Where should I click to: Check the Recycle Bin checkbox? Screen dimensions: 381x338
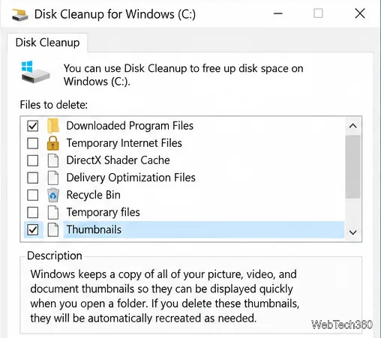coord(33,195)
